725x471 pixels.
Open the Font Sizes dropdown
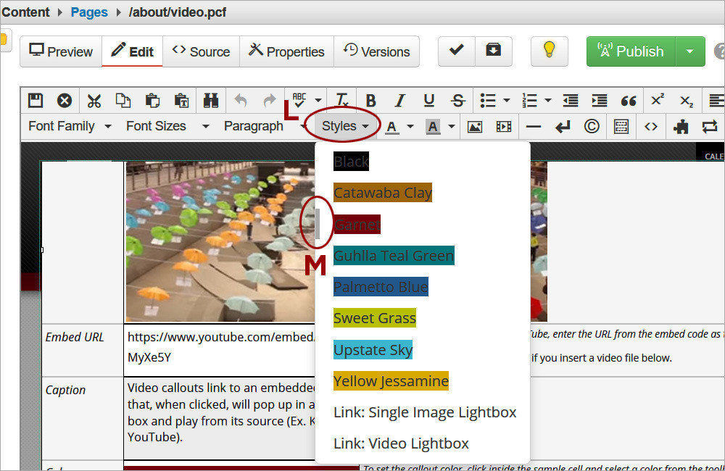click(x=167, y=126)
